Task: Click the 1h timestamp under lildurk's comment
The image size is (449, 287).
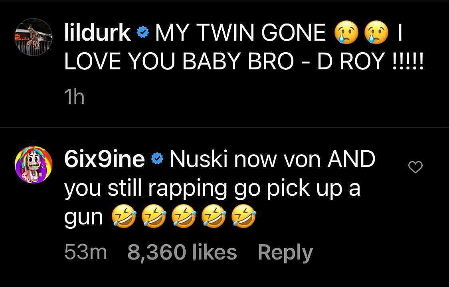Action: [75, 98]
